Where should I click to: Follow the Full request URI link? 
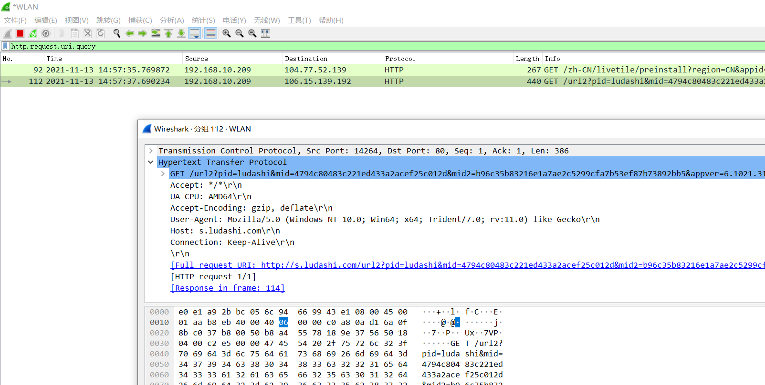[468, 265]
